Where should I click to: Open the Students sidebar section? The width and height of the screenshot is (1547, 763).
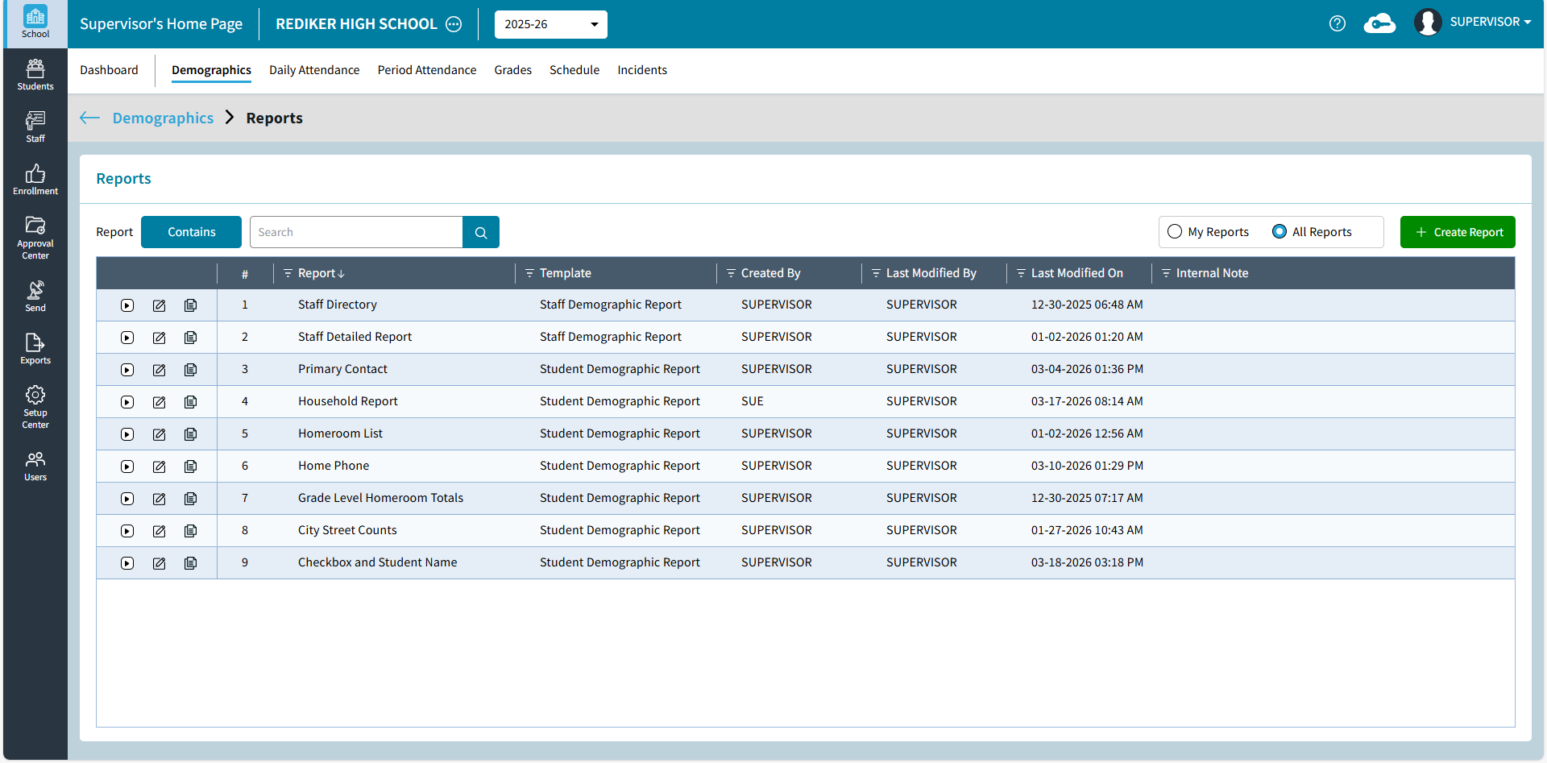(35, 75)
